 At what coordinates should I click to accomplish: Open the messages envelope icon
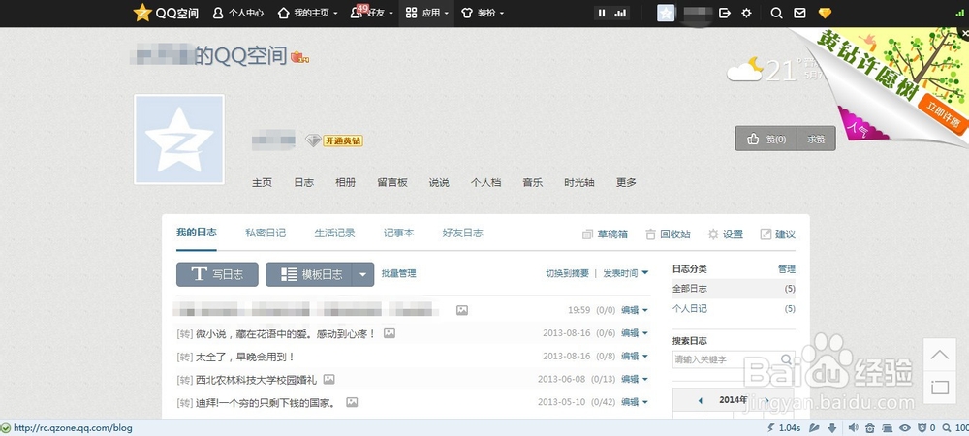pos(799,13)
